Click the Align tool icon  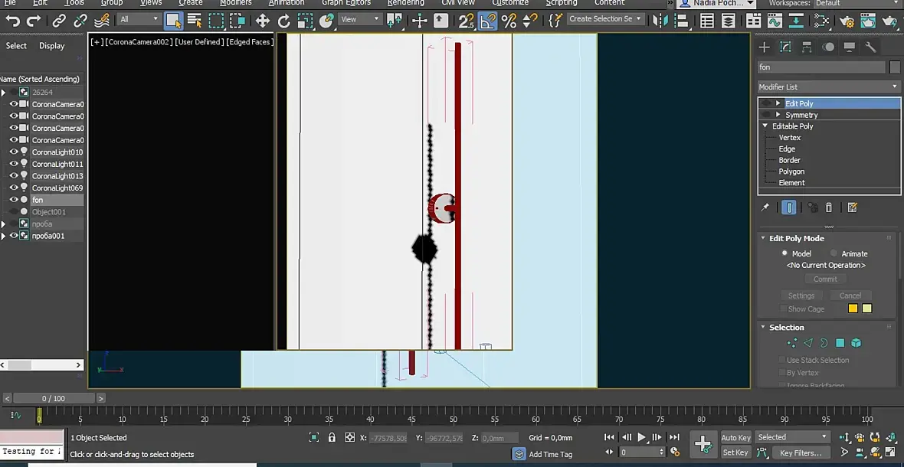click(681, 21)
